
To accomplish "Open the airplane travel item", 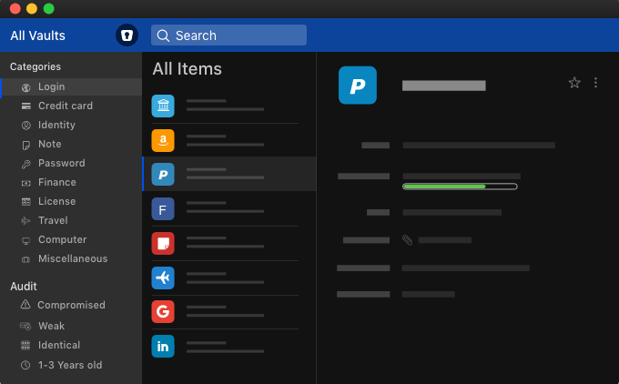I will point(229,278).
